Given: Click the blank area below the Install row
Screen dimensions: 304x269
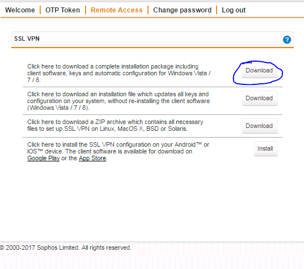Looking at the screenshot, I should coord(153,199).
